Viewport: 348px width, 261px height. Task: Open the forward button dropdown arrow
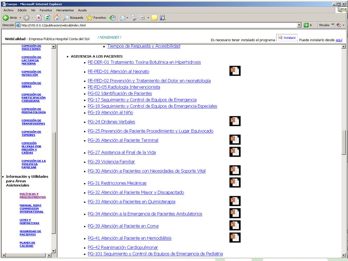click(x=32, y=18)
